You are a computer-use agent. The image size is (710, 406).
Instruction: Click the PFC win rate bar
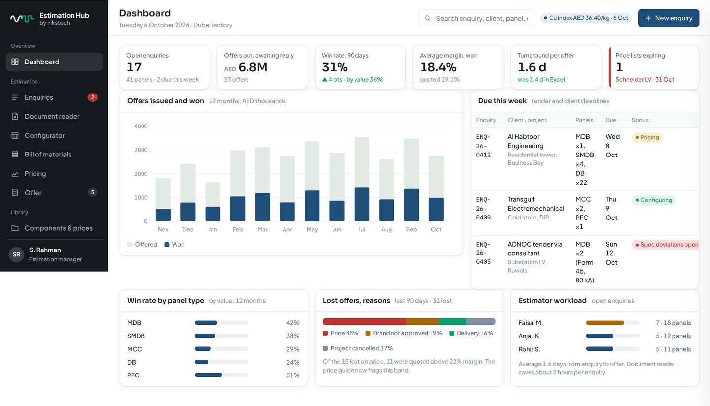click(221, 375)
